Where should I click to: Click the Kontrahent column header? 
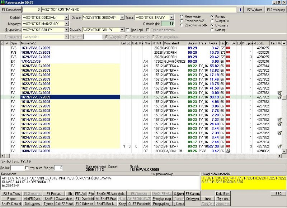pyautogui.click(x=175, y=43)
